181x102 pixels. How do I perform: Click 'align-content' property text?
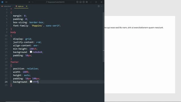pyautogui.click(x=22, y=45)
